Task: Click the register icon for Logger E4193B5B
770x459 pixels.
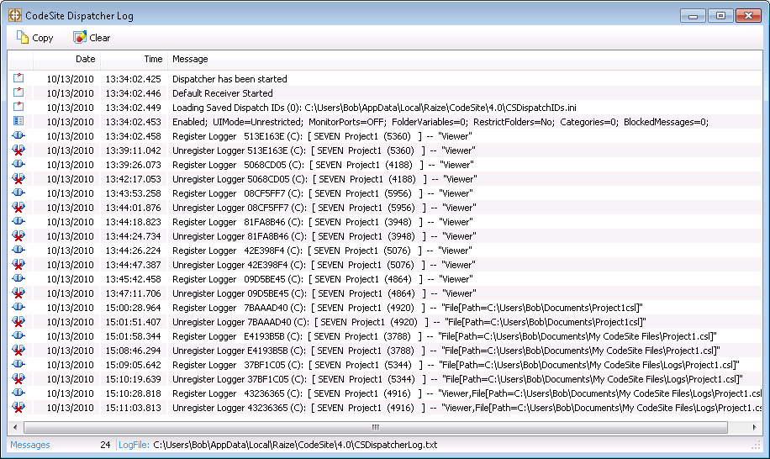Action: [x=18, y=335]
